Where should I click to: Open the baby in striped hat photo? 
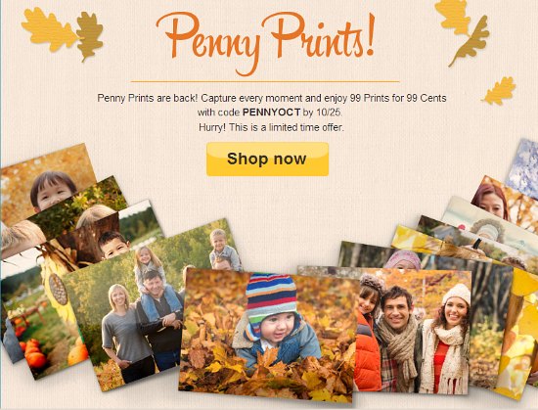coord(269,336)
